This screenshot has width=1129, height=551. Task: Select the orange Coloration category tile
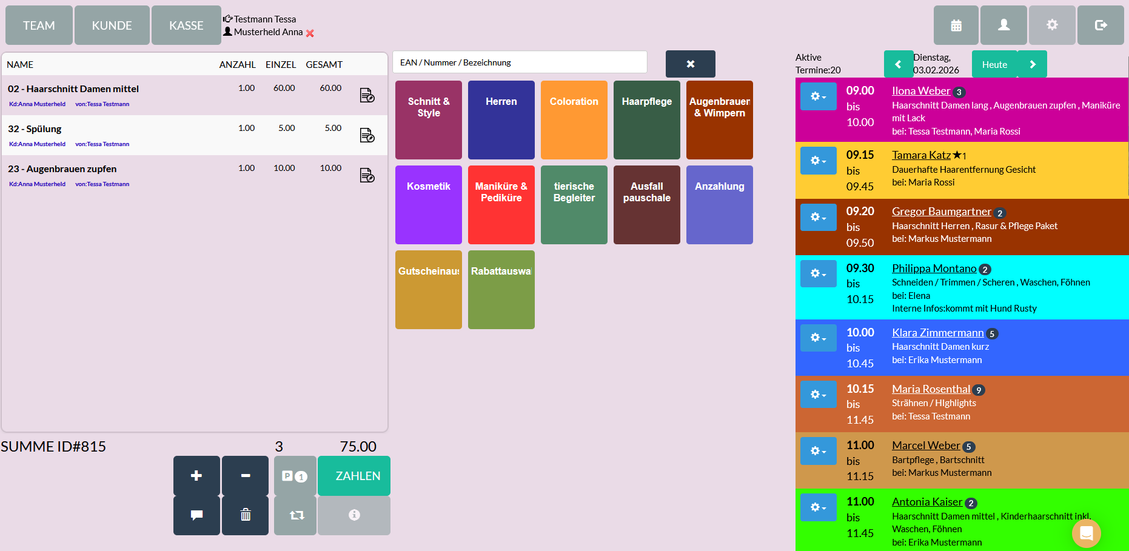click(574, 120)
